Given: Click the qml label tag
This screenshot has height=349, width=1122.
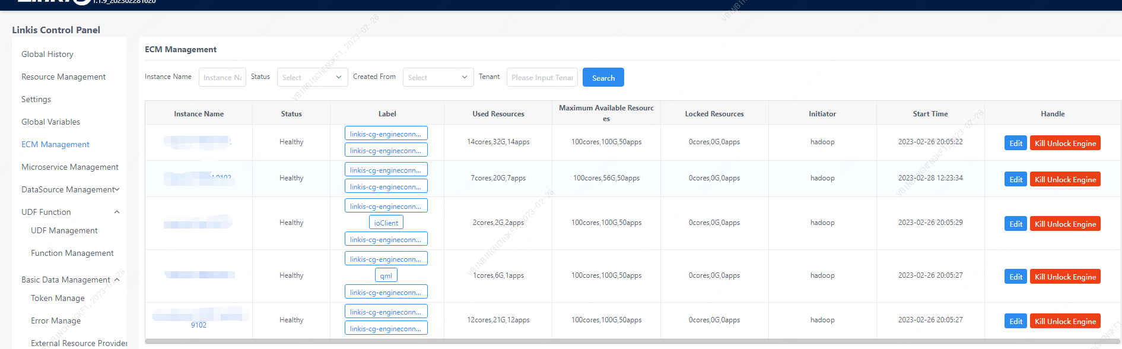Looking at the screenshot, I should (386, 275).
